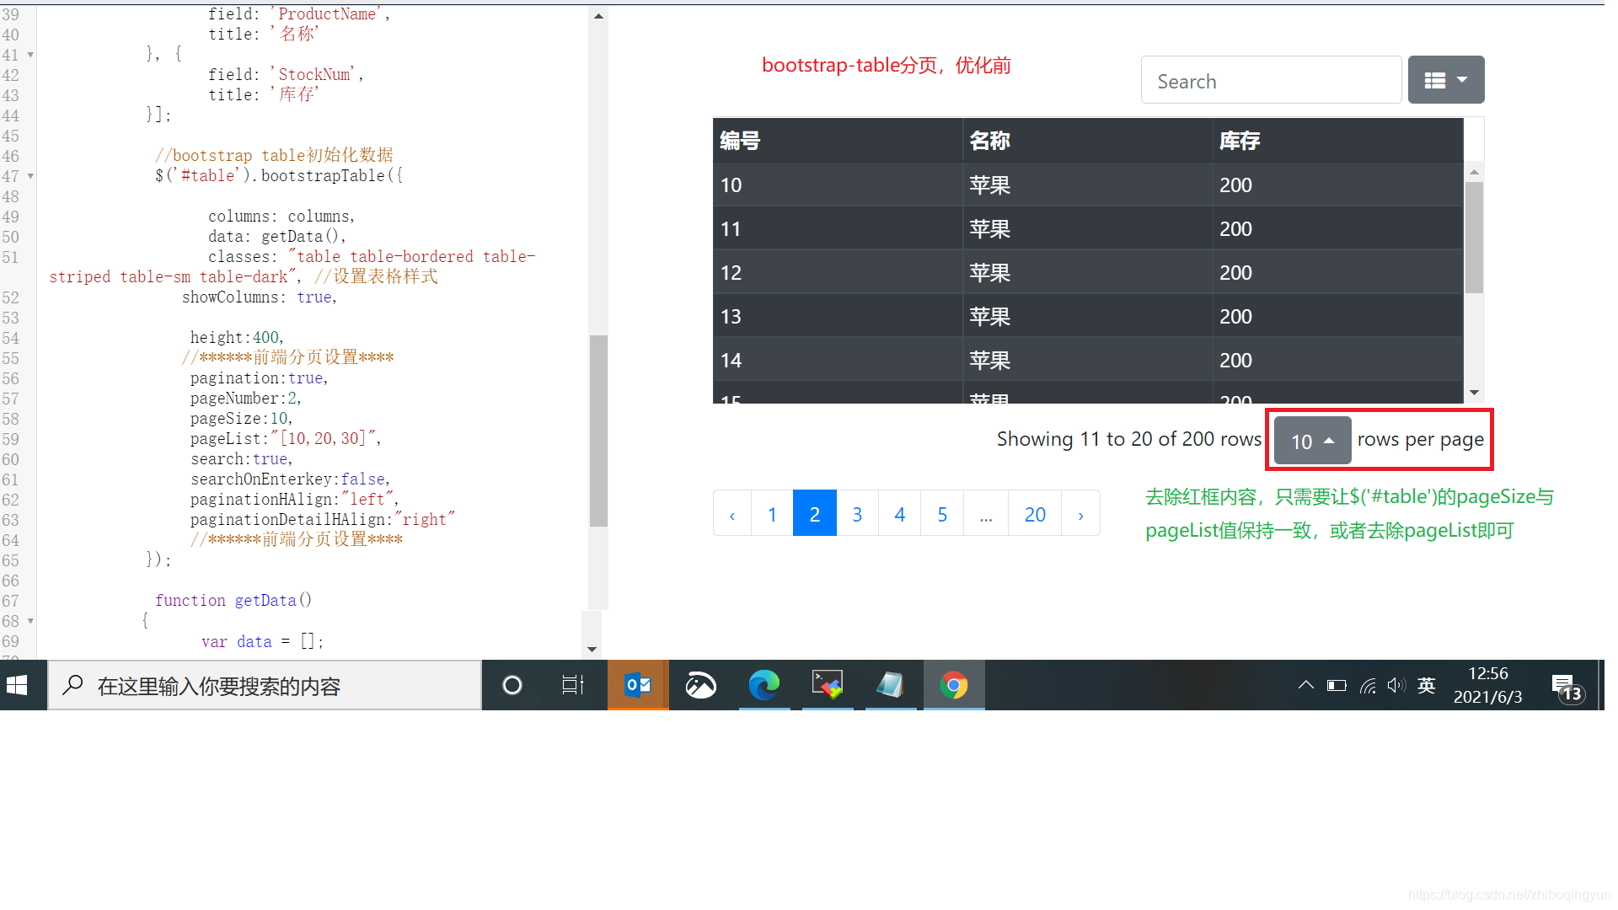Image resolution: width=1618 pixels, height=910 pixels.
Task: Click the 名称 column header
Action: pos(1087,140)
